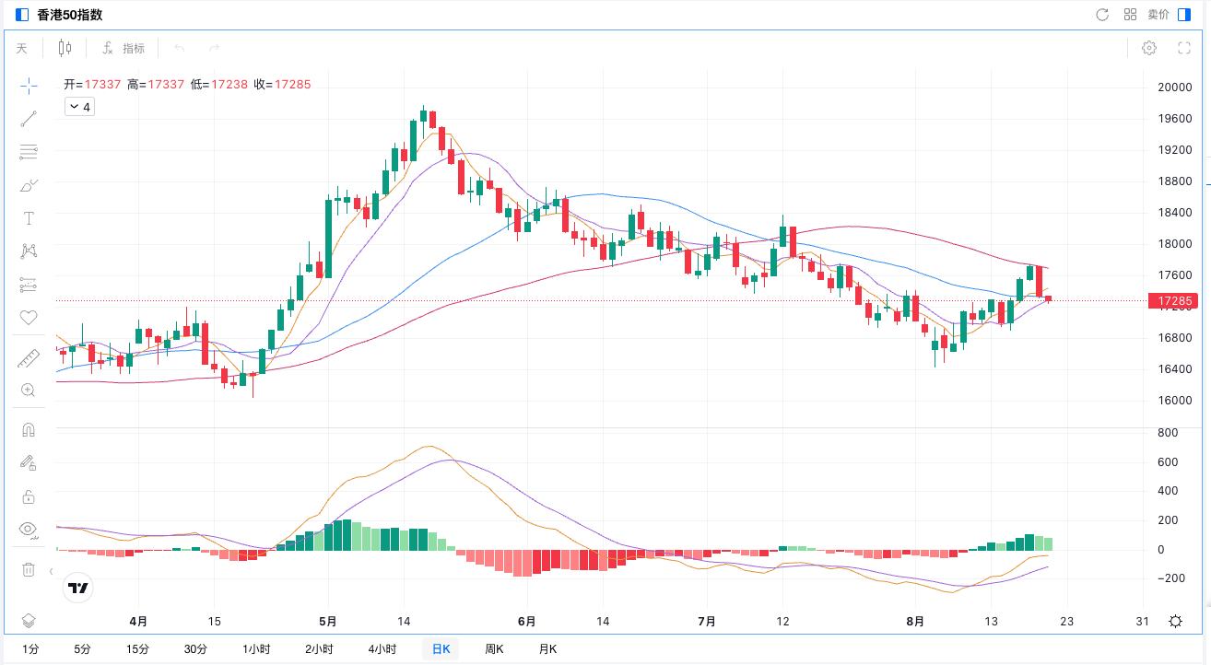Open the 天 interval dropdown
The width and height of the screenshot is (1211, 665).
(x=22, y=48)
